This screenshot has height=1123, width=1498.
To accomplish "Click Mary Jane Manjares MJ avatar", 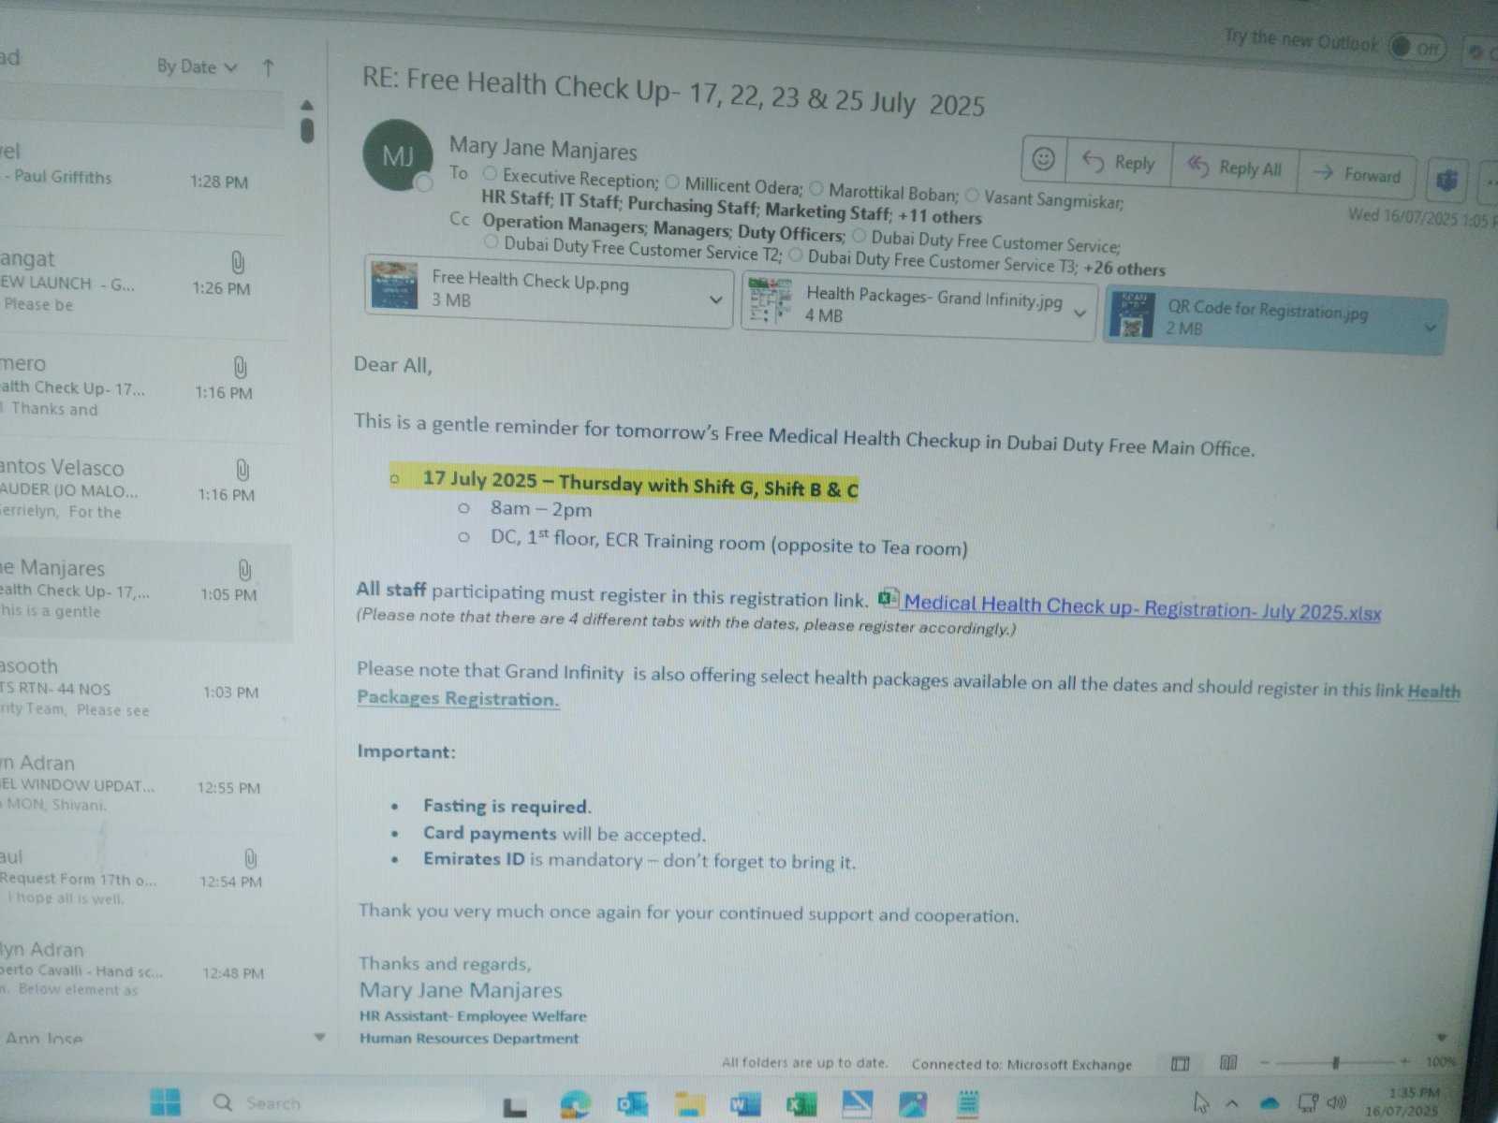I will click(x=398, y=155).
